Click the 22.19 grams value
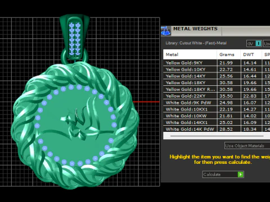 (226, 109)
